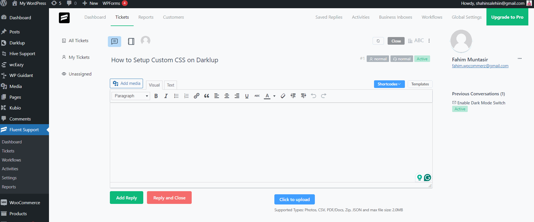Redo the last edit
The image size is (534, 222).
(x=324, y=96)
